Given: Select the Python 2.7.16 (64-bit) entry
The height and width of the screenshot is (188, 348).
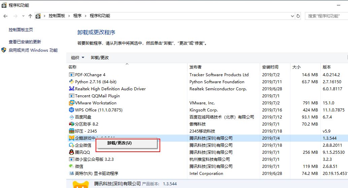Looking at the screenshot, I should pos(96,82).
